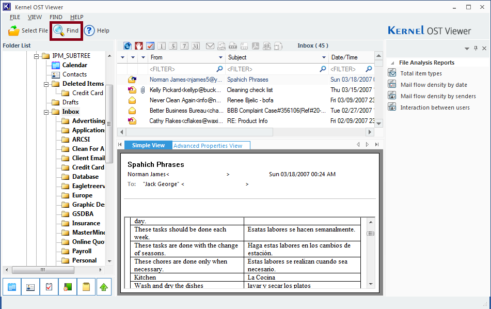This screenshot has height=309, width=491.
Task: Jump to first message arrow in preview
Action: [120, 145]
